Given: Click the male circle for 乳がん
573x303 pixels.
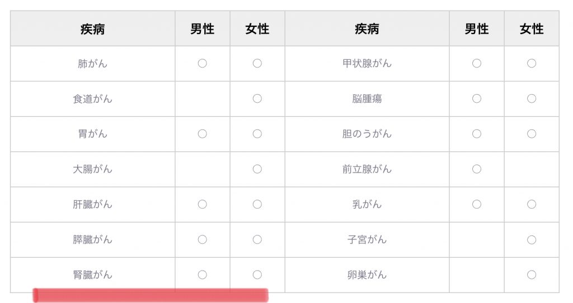Looking at the screenshot, I should [x=477, y=204].
